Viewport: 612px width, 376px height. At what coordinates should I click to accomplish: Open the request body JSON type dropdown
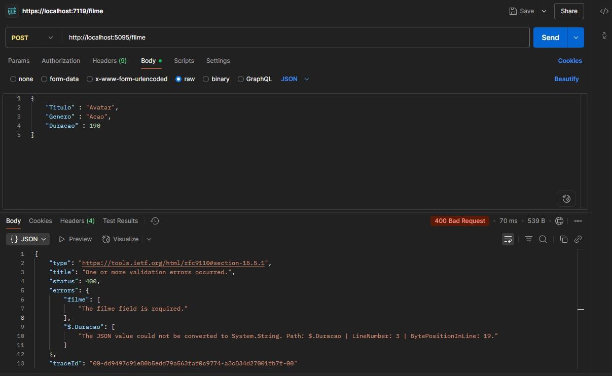pyautogui.click(x=295, y=79)
